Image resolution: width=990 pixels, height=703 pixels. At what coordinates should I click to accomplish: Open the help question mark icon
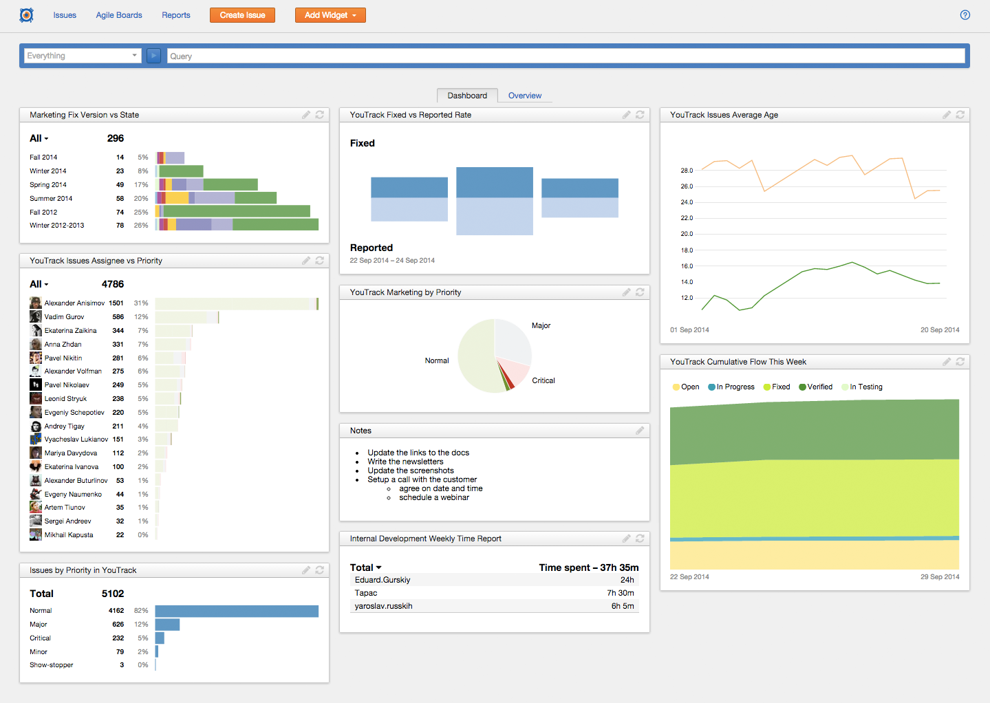[965, 15]
